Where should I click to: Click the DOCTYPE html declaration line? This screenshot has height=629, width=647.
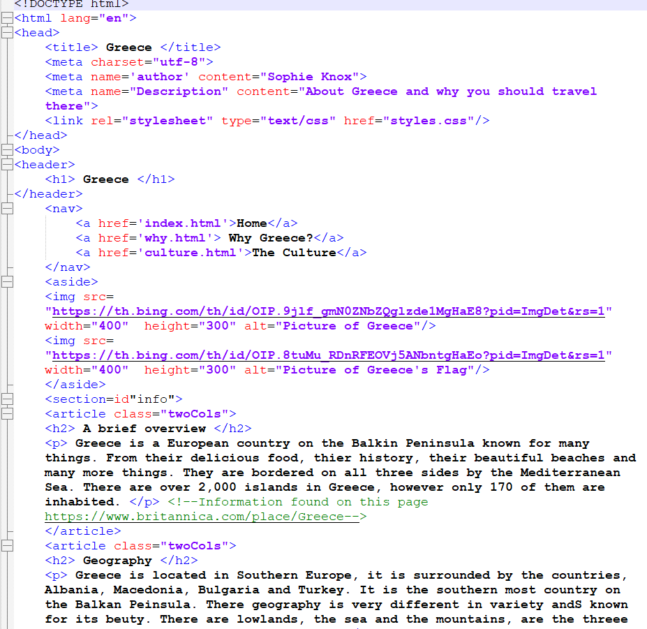71,3
